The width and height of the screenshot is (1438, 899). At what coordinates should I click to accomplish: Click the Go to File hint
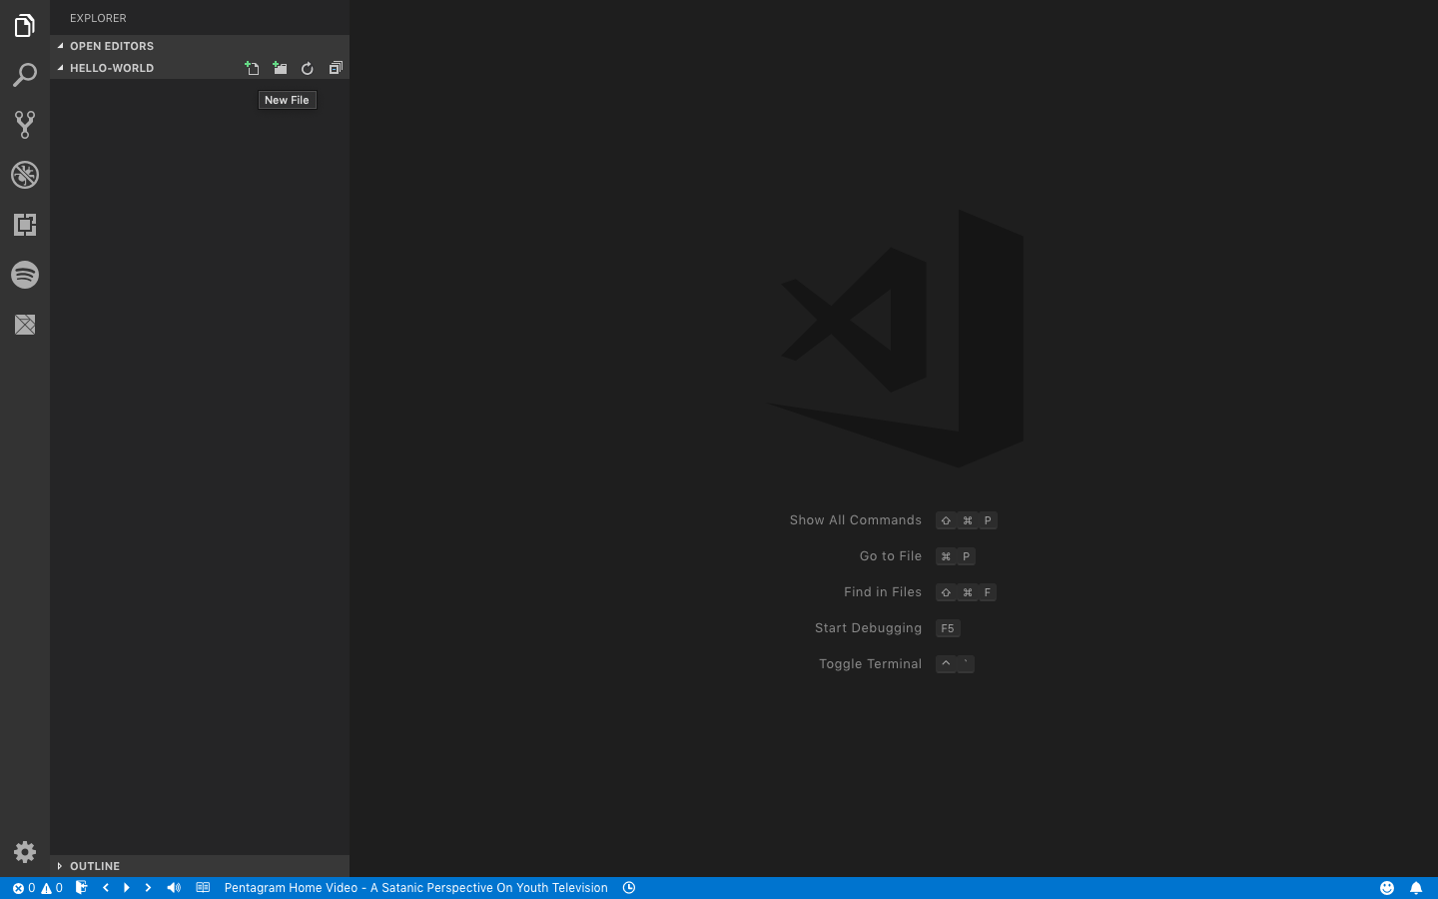tap(891, 556)
